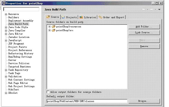169x107 pixels.
Task: Click the back navigation arrow
Action: coord(144,9)
